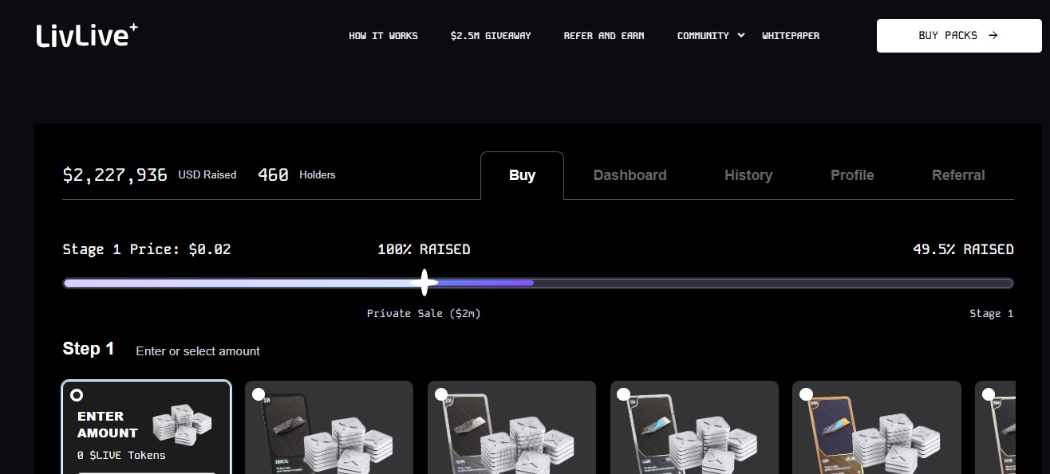Select the radio button on the black card pack
The height and width of the screenshot is (474, 1050).
[259, 394]
